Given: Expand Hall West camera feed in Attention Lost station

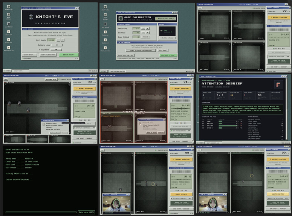Looking at the screenshot, I should click(x=166, y=82).
